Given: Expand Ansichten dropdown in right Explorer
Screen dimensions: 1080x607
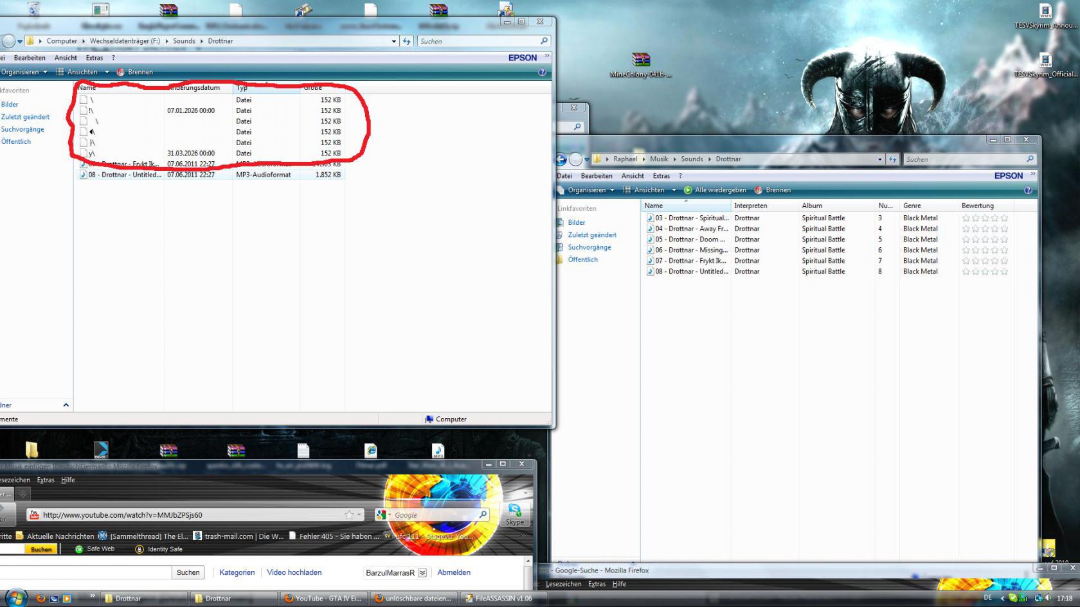Looking at the screenshot, I should (674, 190).
